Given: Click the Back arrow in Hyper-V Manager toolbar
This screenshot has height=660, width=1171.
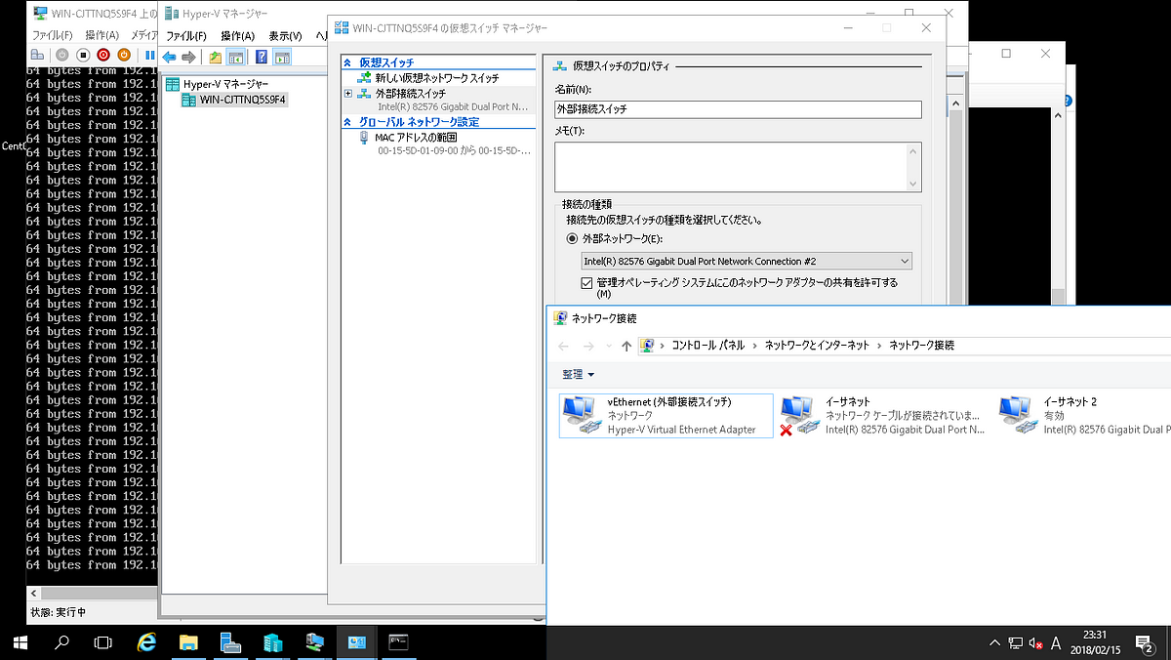Looking at the screenshot, I should pos(170,57).
